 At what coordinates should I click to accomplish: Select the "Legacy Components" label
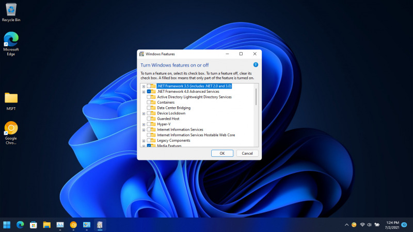tap(173, 140)
